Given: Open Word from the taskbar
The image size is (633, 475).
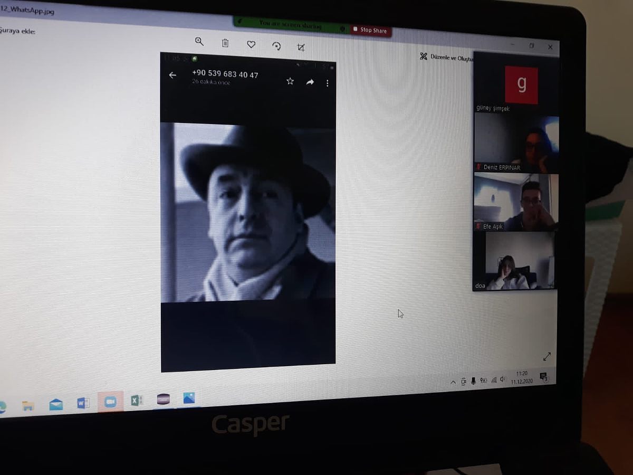Looking at the screenshot, I should (x=83, y=403).
